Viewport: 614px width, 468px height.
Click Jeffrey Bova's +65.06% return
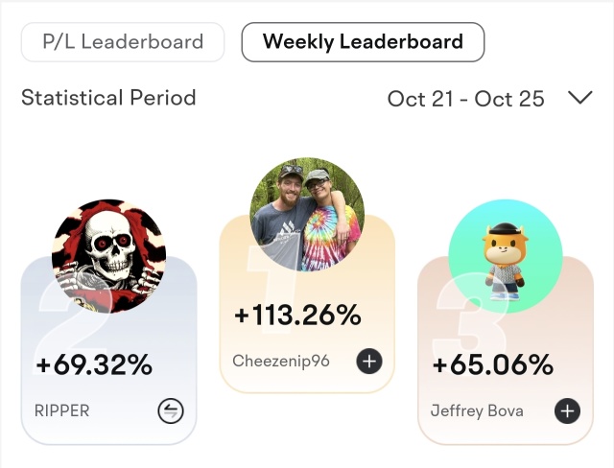click(493, 365)
